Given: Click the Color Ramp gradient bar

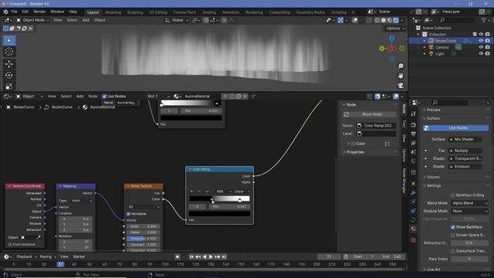Looking at the screenshot, I should pyautogui.click(x=219, y=198).
